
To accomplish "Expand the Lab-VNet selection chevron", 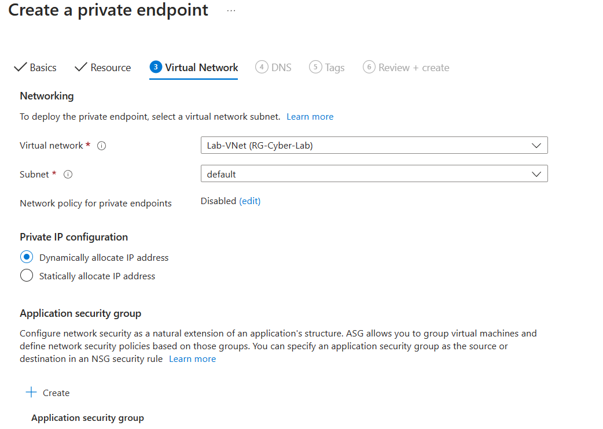I will click(x=537, y=145).
